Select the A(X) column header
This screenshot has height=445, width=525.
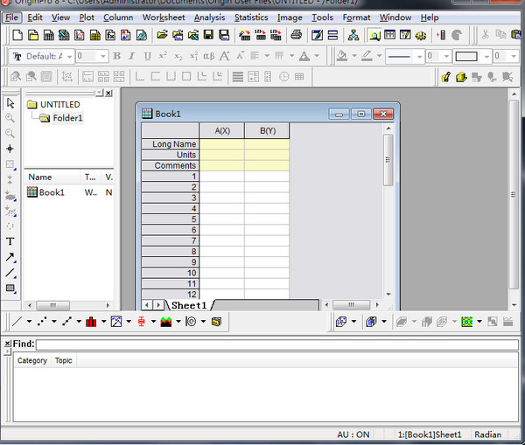click(222, 131)
